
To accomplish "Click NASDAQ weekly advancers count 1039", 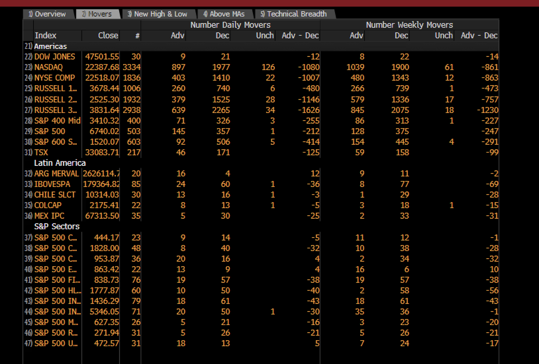I will pos(355,67).
